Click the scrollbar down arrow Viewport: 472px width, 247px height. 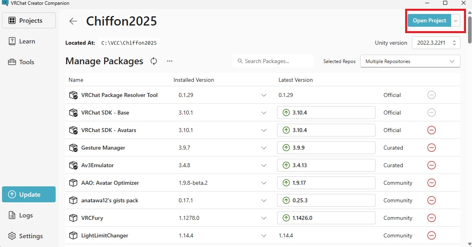(x=470, y=244)
